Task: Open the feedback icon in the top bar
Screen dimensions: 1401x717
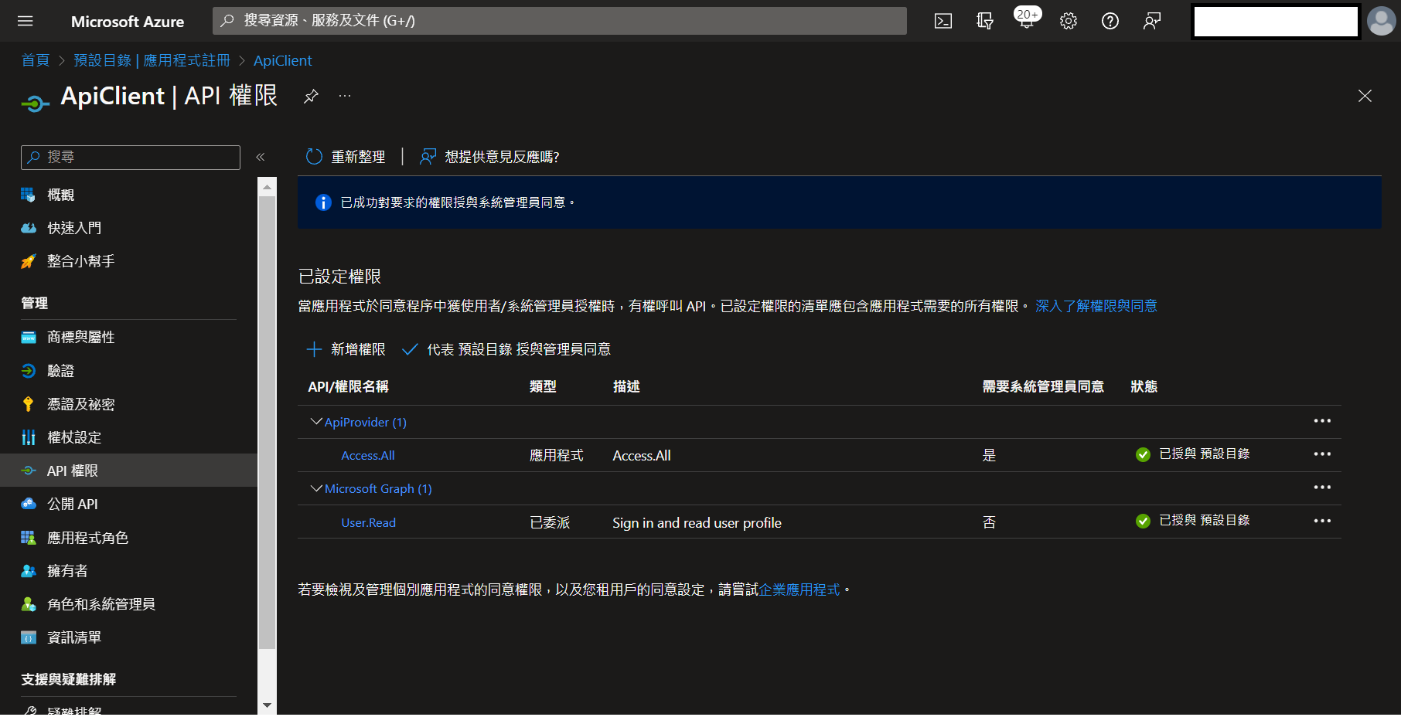Action: [x=1152, y=21]
